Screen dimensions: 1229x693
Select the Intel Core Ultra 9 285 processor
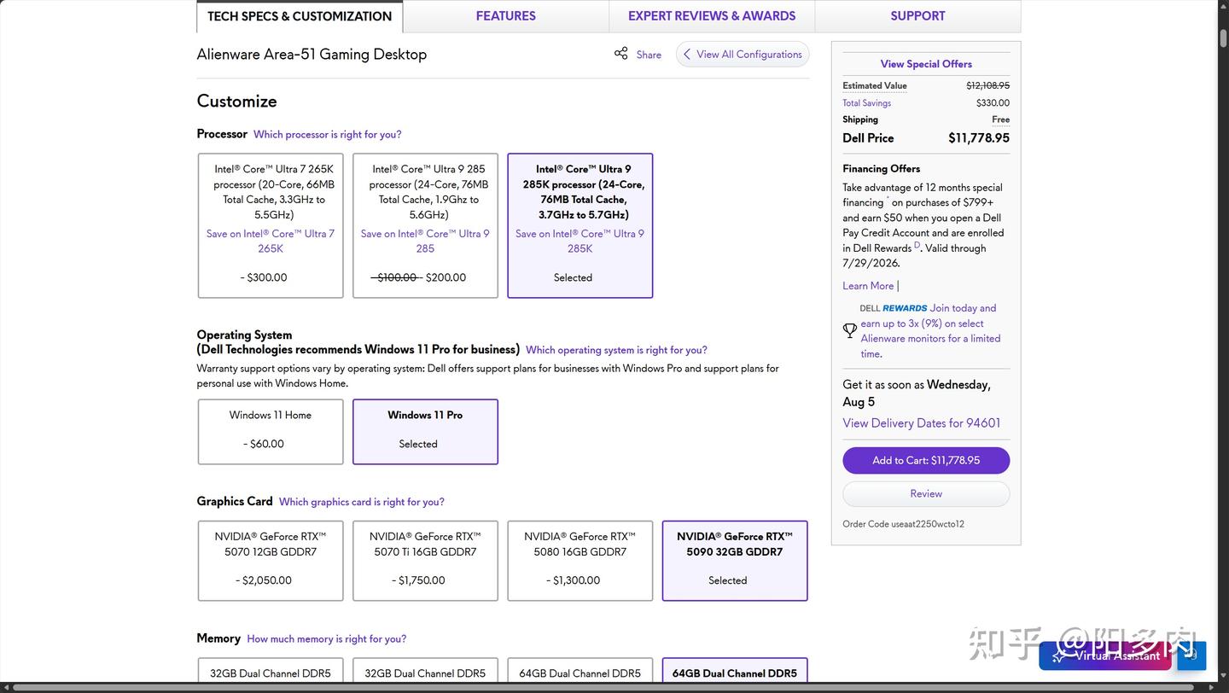[x=425, y=225]
